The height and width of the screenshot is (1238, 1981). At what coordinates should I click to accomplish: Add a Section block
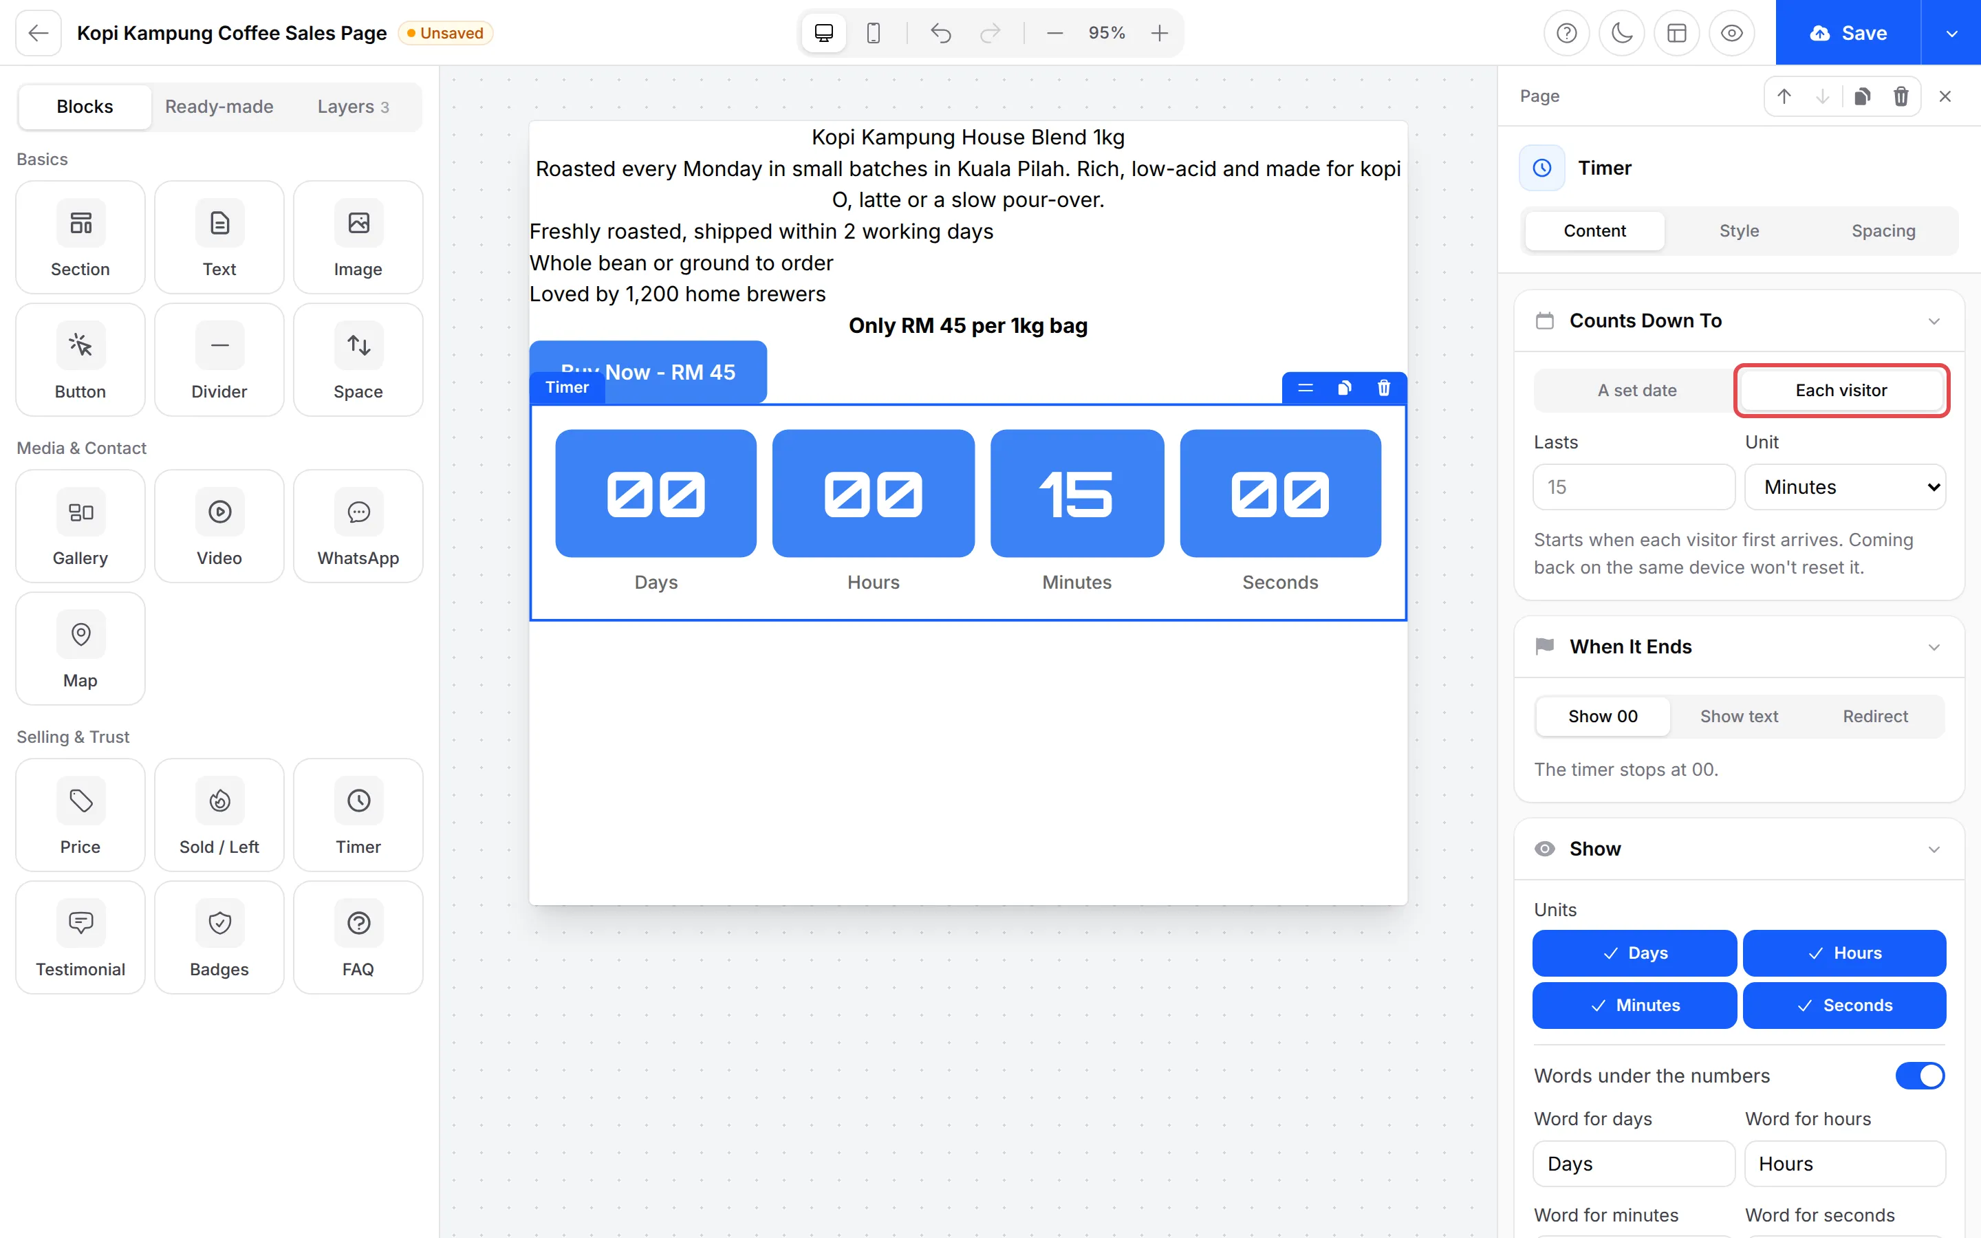pos(80,237)
